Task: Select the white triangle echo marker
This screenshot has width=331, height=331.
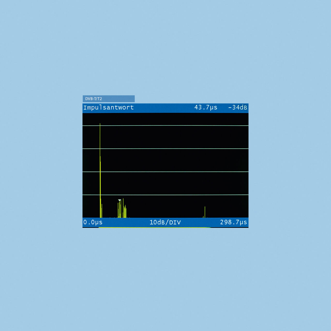Action: 119,200
